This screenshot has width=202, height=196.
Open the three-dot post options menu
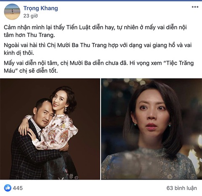pos(195,7)
